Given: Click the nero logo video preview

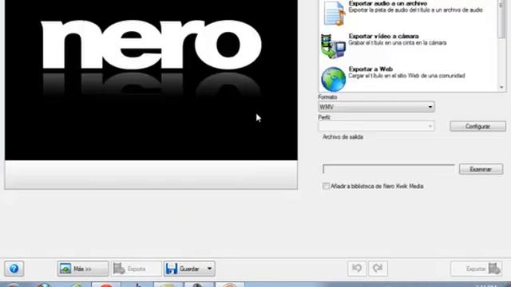Looking at the screenshot, I should [151, 80].
